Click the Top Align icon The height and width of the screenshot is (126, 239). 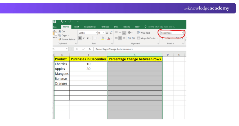pos(116,32)
